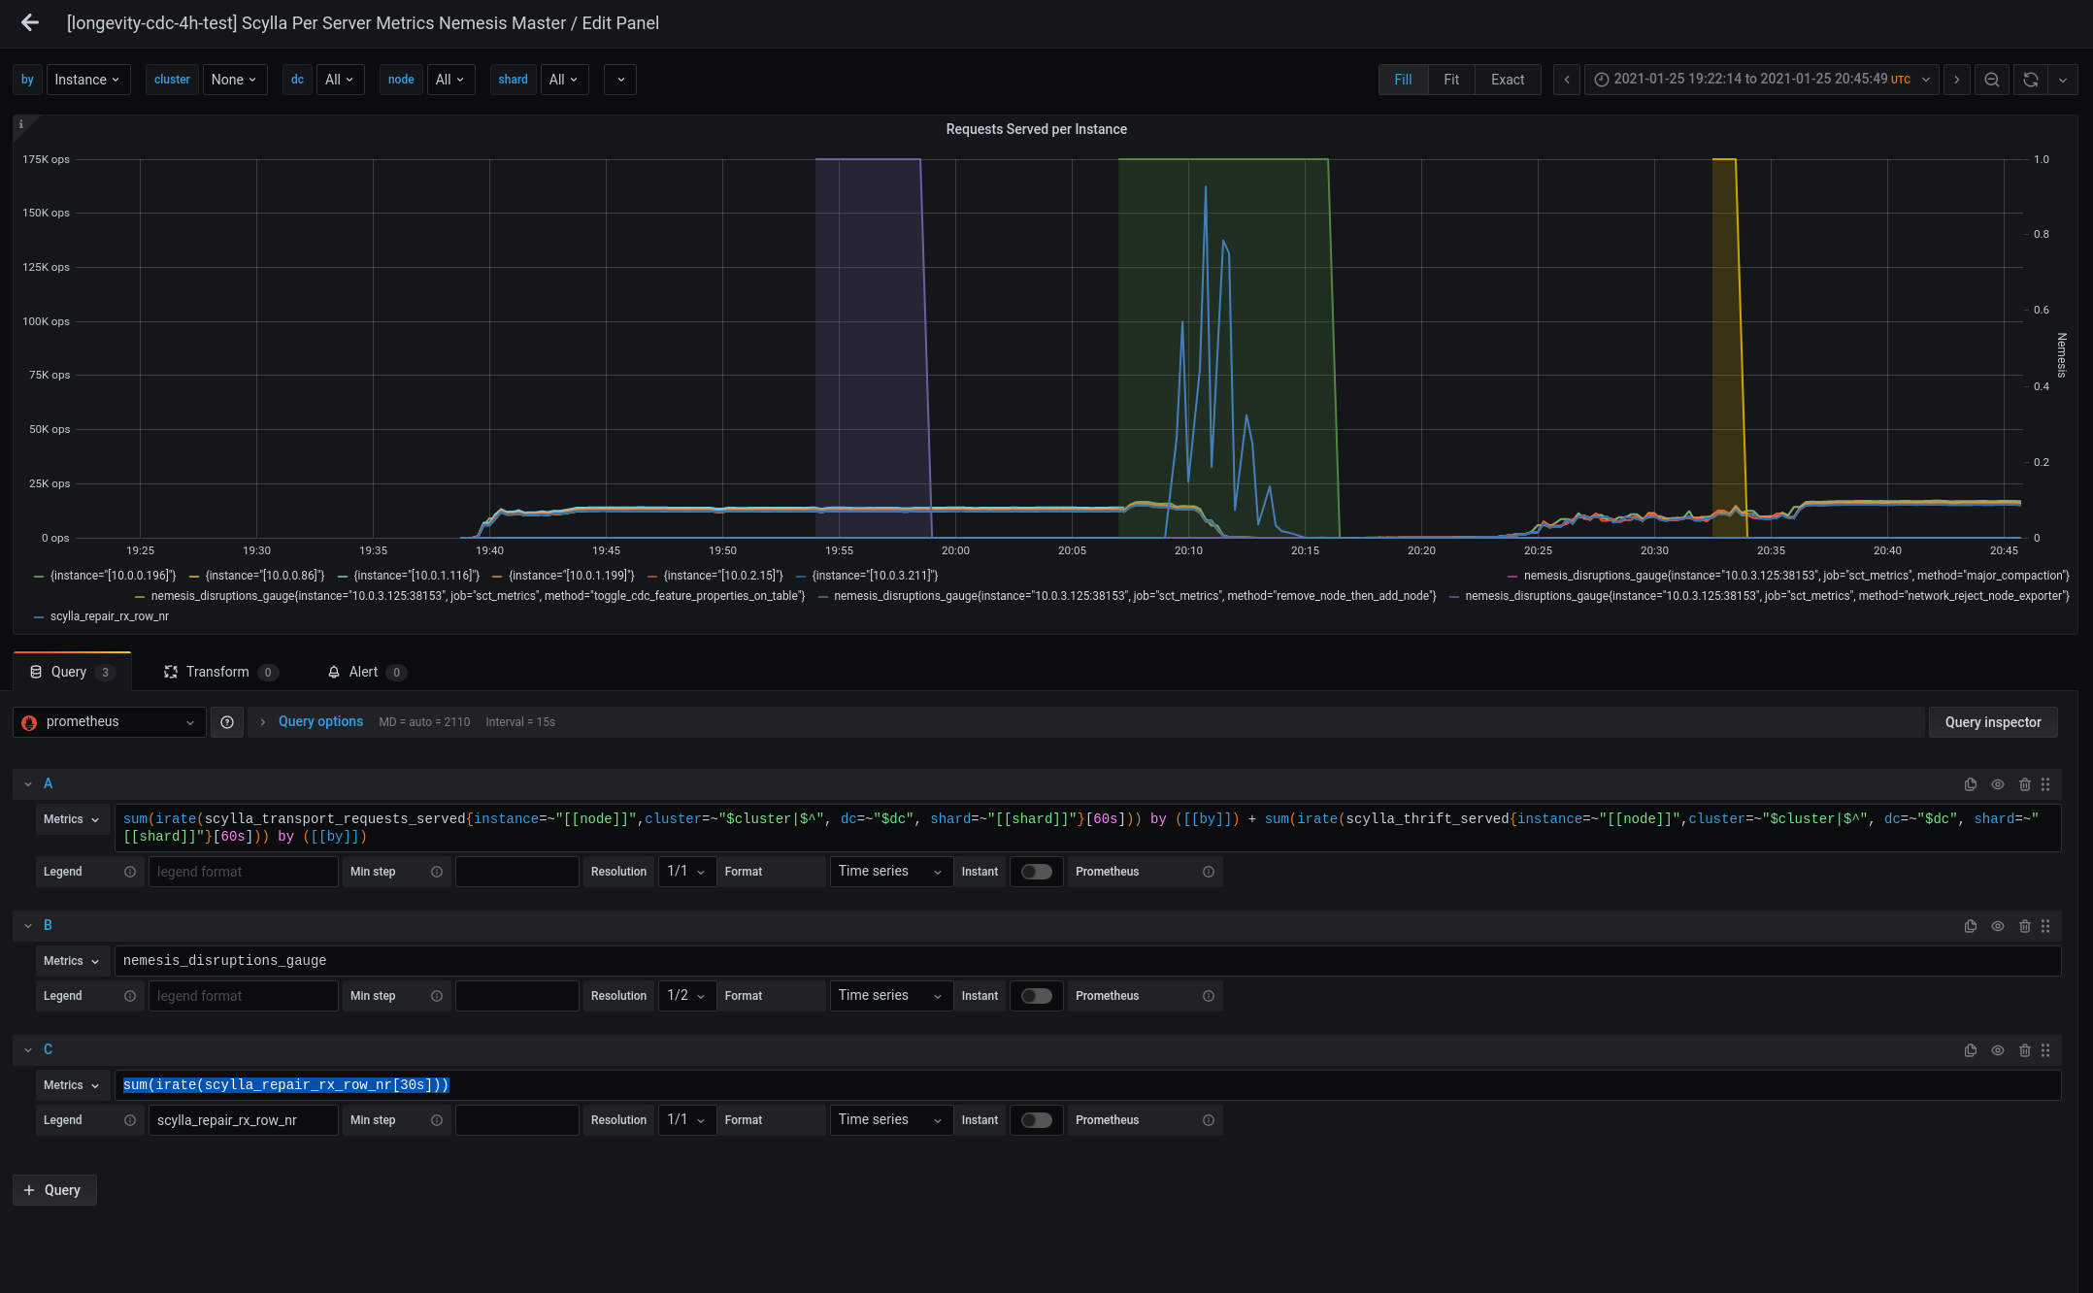Toggle major_compaction nemesis series in legend
Image resolution: width=2093 pixels, height=1293 pixels.
click(x=1796, y=576)
